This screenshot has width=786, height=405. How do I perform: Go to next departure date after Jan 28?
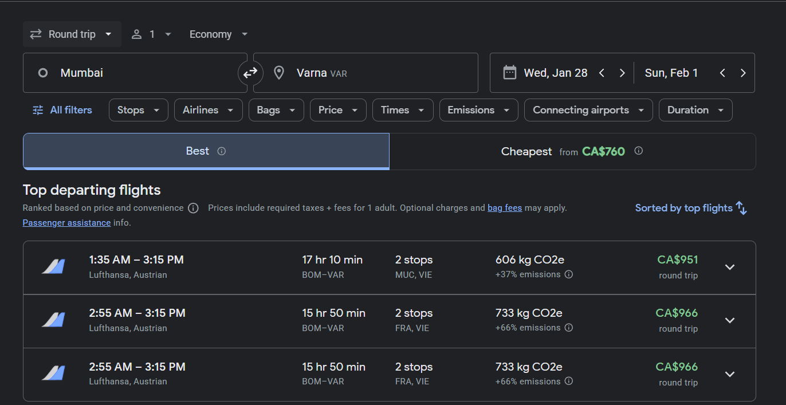point(622,73)
